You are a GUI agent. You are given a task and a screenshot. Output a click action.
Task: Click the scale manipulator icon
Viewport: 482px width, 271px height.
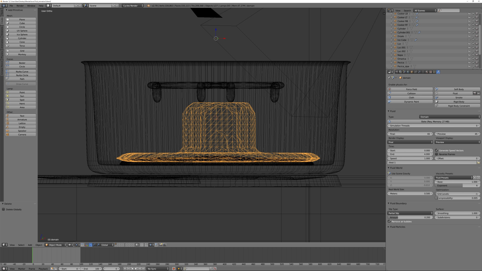pyautogui.click(x=98, y=245)
